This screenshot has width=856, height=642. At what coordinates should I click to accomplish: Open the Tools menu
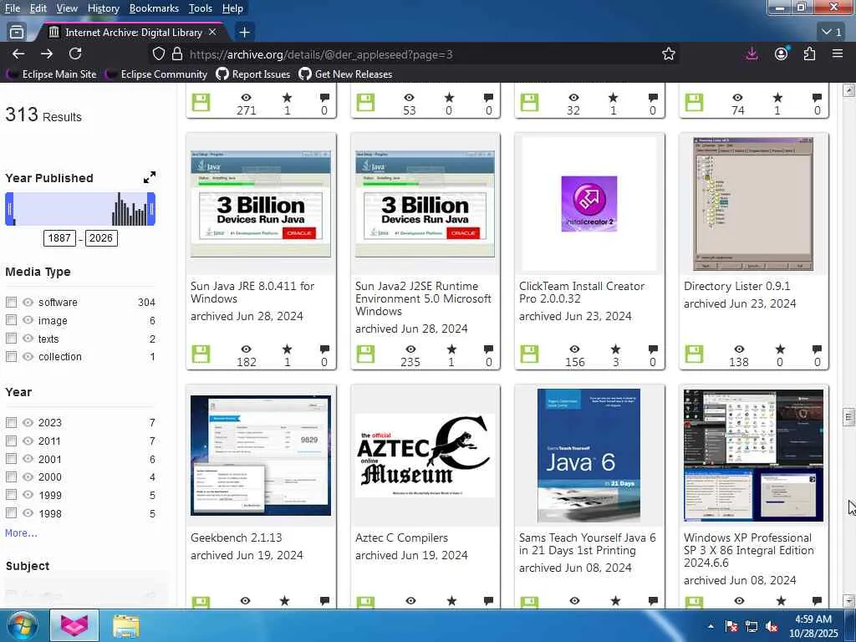tap(201, 8)
